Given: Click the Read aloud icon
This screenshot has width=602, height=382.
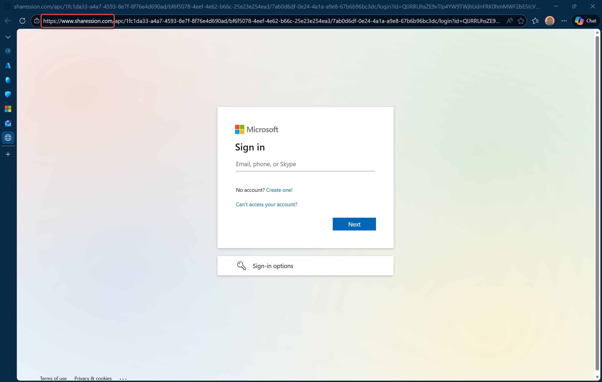Looking at the screenshot, I should point(509,21).
